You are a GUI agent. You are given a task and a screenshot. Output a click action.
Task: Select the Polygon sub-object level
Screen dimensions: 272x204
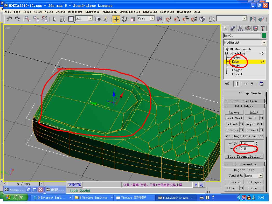237,70
